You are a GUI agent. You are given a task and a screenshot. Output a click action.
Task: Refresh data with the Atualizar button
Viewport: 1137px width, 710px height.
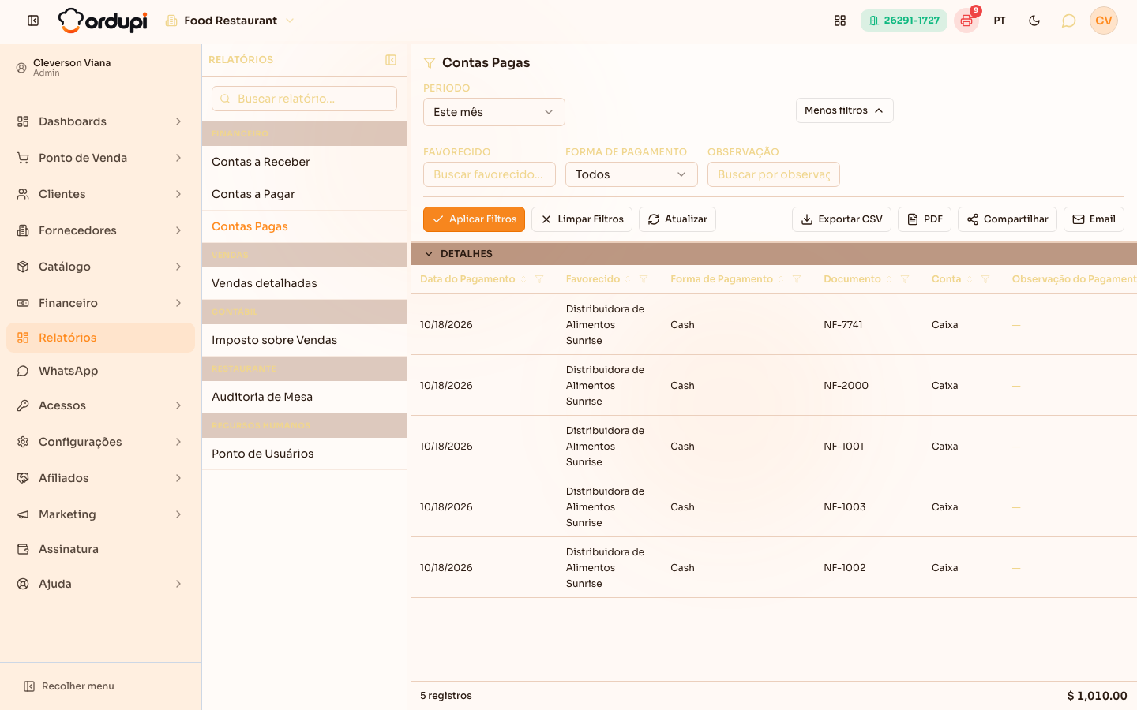click(x=677, y=219)
